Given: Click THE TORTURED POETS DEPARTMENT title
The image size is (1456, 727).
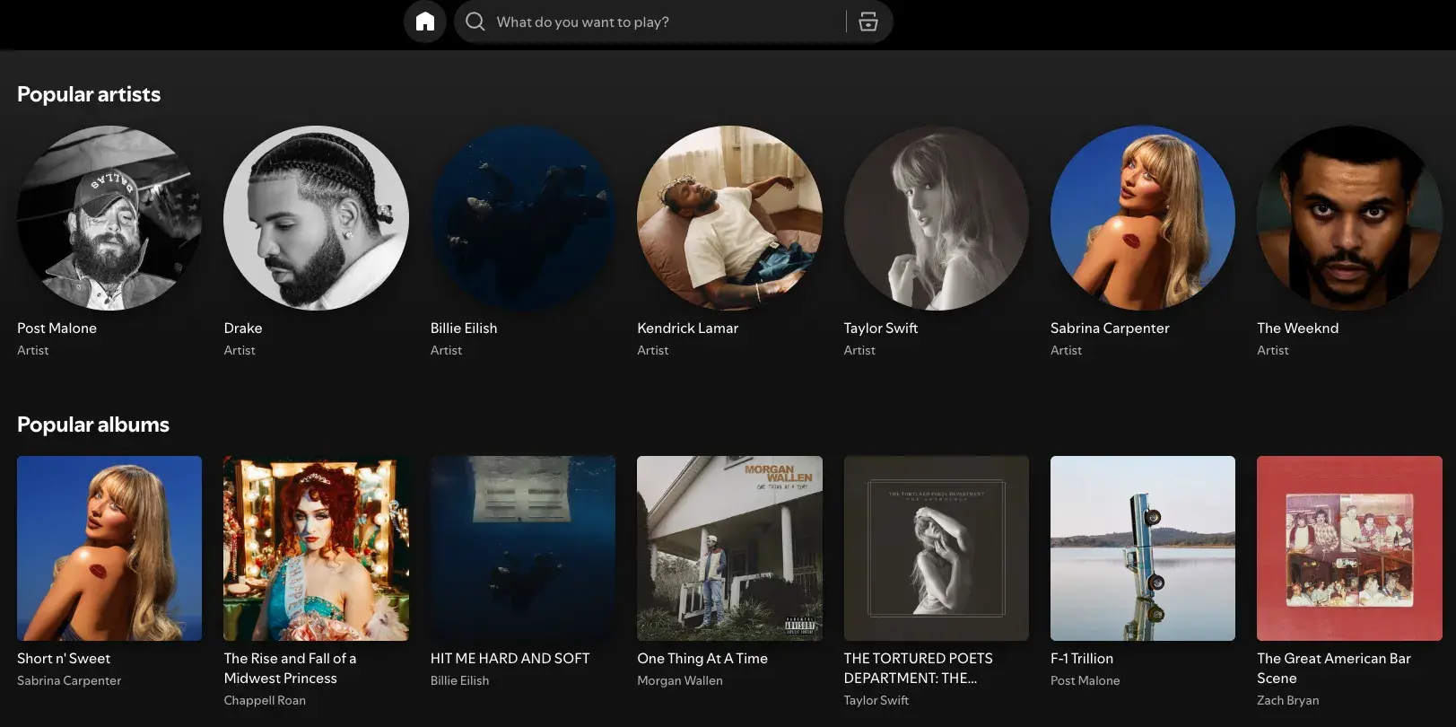Looking at the screenshot, I should 919,669.
